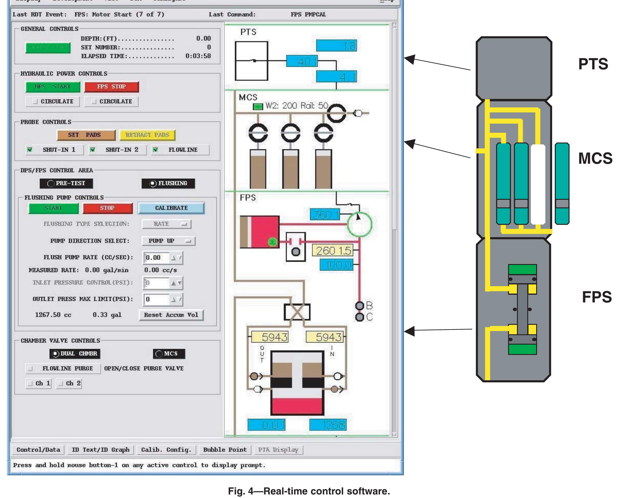This screenshot has height=498, width=620.
Task: Toggle the Ch 2 chamber checkbox
Action: pos(60,384)
